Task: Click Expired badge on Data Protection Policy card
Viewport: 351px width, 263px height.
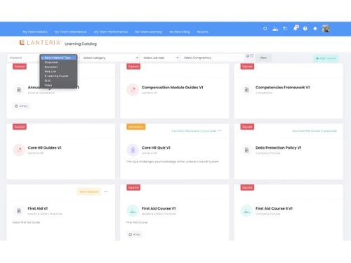Action: [x=247, y=127]
